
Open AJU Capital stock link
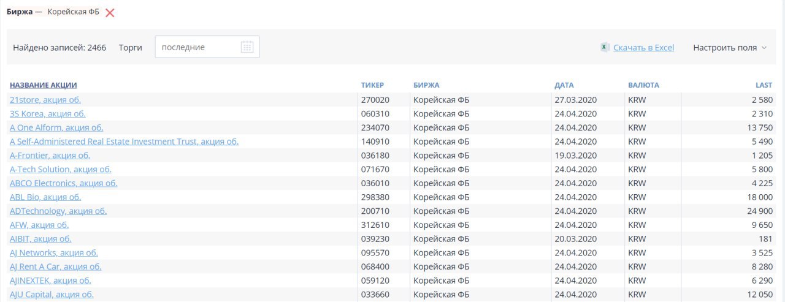pos(52,295)
